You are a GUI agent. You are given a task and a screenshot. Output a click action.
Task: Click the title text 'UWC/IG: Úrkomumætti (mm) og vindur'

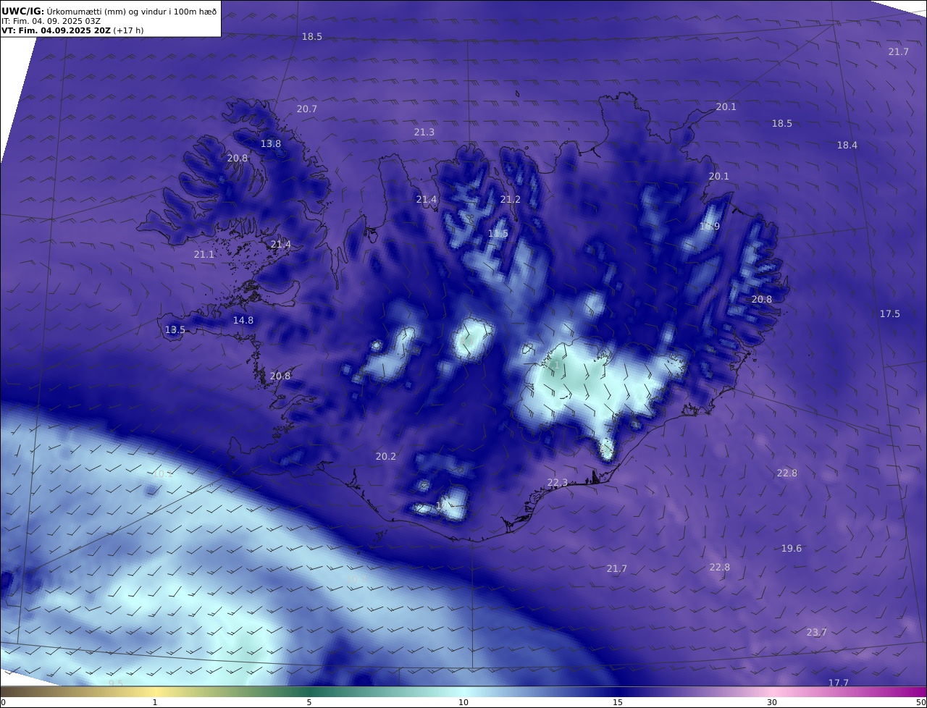(109, 11)
